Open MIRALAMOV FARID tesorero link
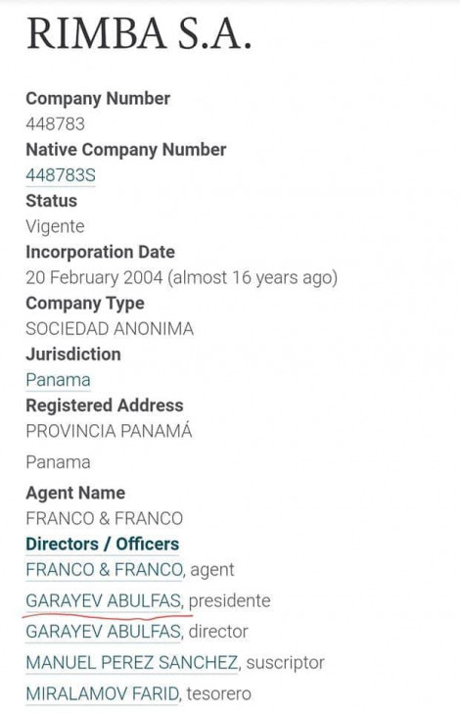The image size is (460, 713). coord(103,693)
